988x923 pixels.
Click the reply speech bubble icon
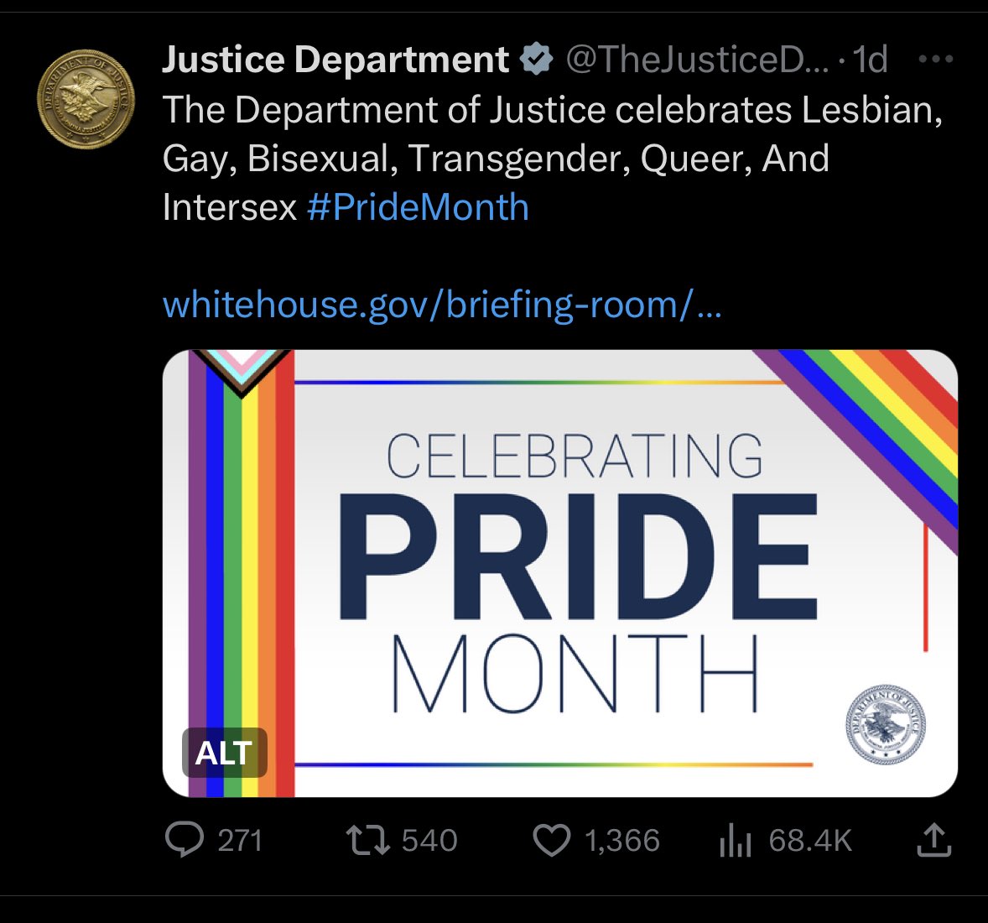185,840
